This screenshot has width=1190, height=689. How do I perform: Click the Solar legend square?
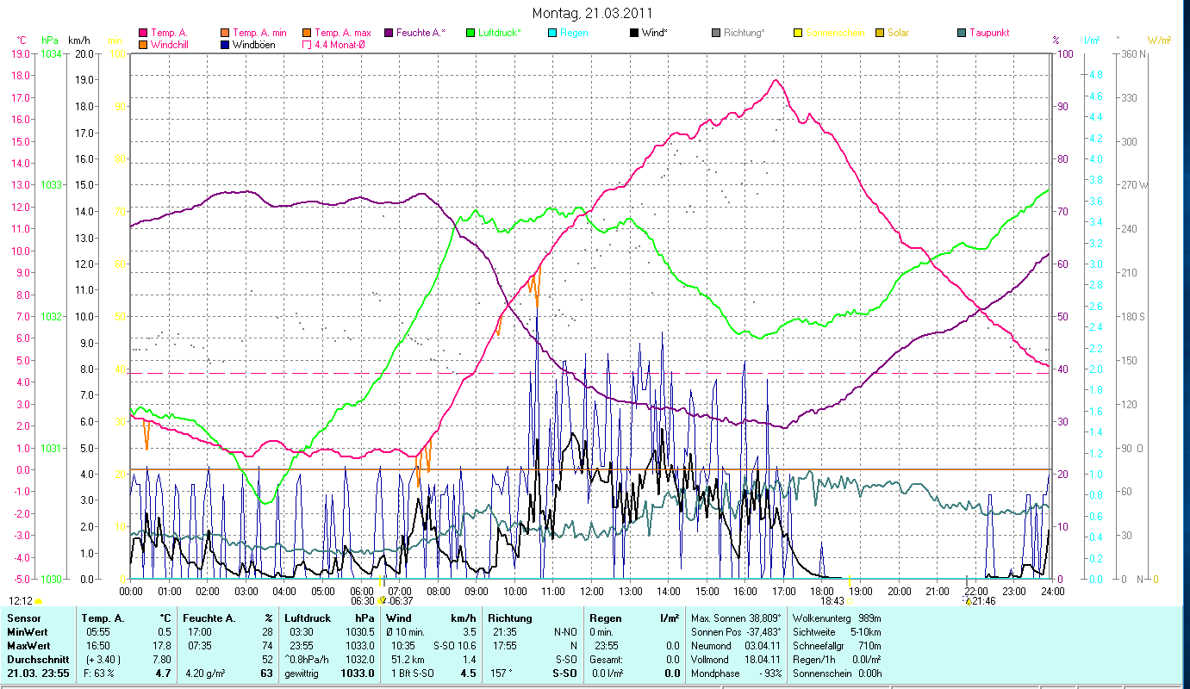point(879,33)
